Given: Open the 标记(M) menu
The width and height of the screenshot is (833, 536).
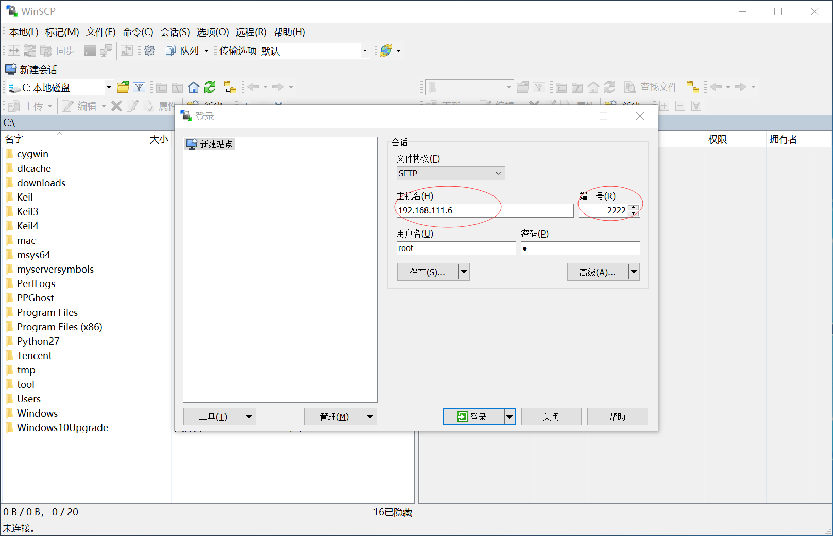Looking at the screenshot, I should point(62,32).
